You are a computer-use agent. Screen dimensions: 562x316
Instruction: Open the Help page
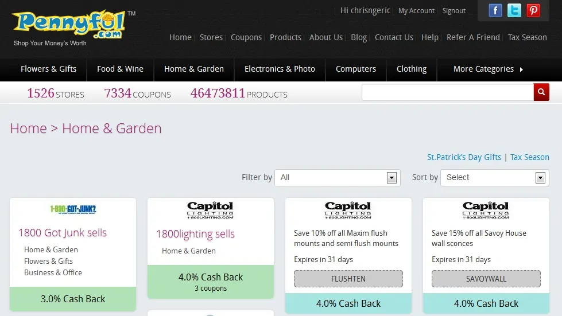coord(430,37)
